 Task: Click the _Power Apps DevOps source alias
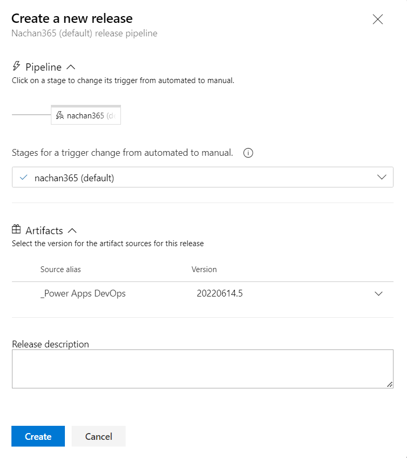point(83,293)
